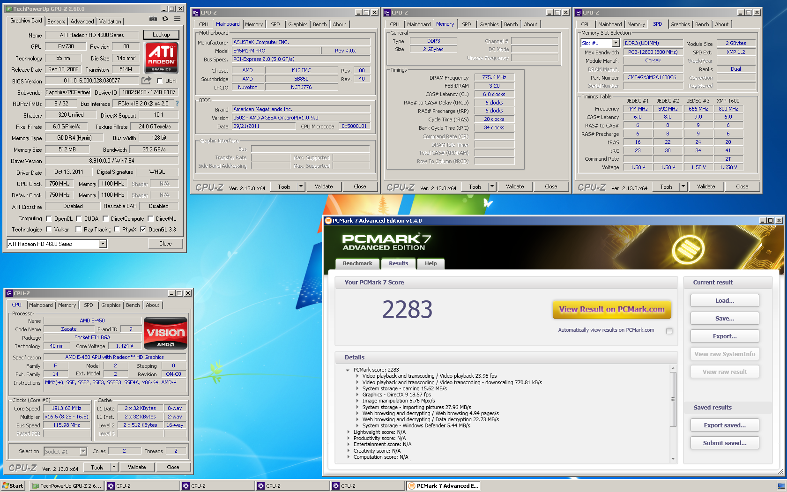Click the ATI Radeon Graphics logo
787x492 pixels.
162,58
